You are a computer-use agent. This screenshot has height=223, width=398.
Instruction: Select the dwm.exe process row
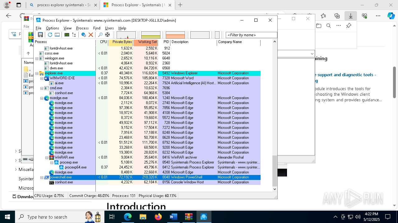click(147, 68)
